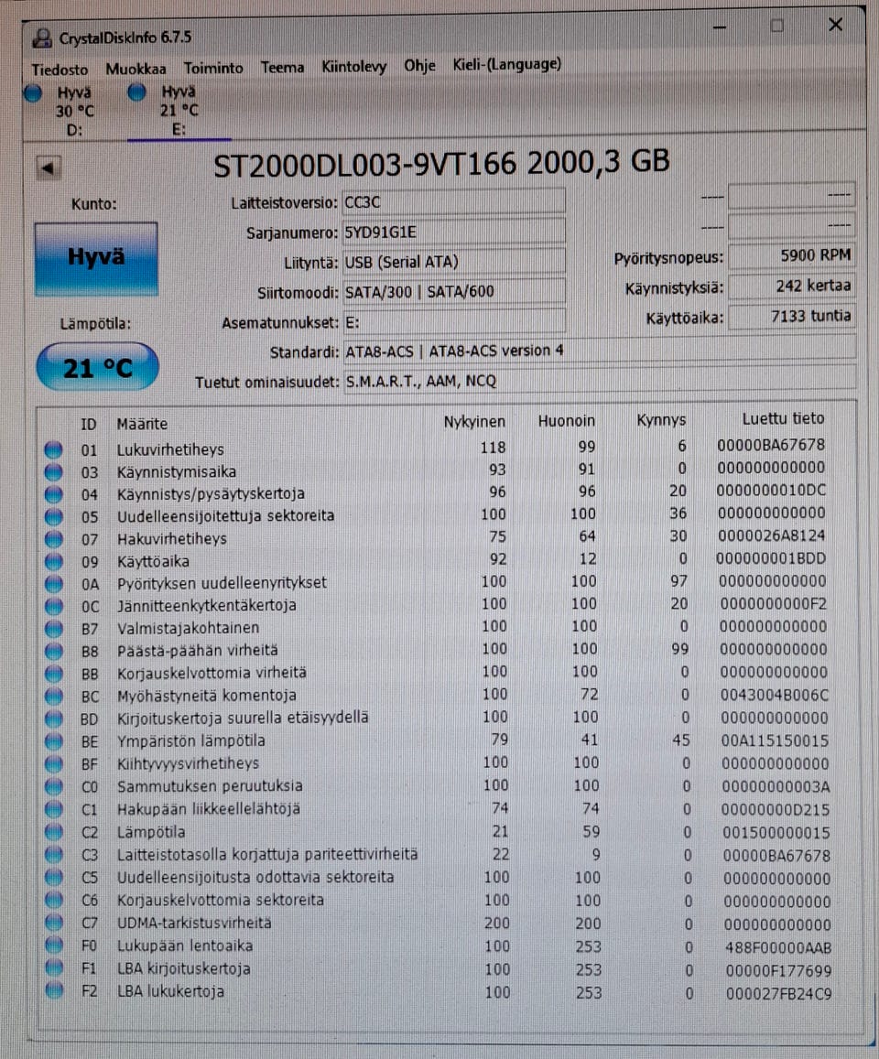The height and width of the screenshot is (1059, 879).
Task: Click the Pyöritysnopeus value 5900 RPM
Action: (792, 256)
